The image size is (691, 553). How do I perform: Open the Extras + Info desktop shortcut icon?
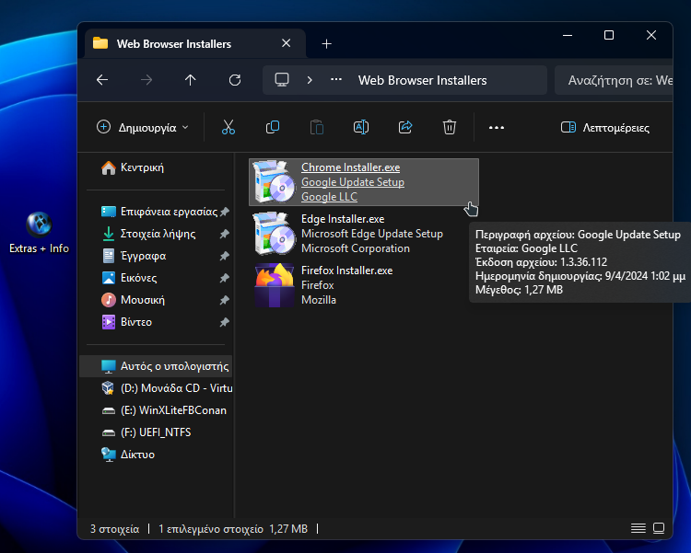[39, 225]
